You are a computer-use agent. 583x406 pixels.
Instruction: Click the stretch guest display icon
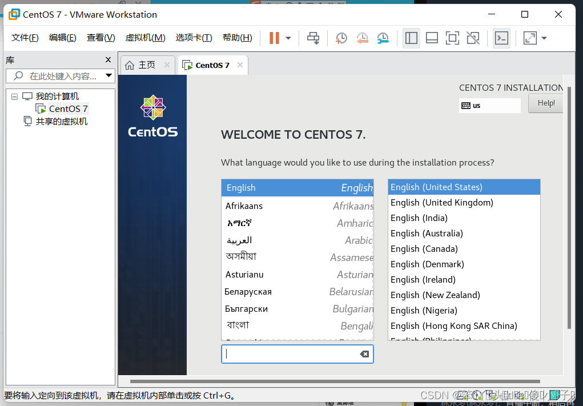pos(530,38)
